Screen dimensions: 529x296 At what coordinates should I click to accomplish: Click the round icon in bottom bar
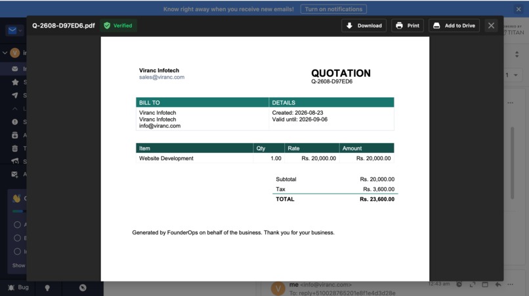point(83,288)
